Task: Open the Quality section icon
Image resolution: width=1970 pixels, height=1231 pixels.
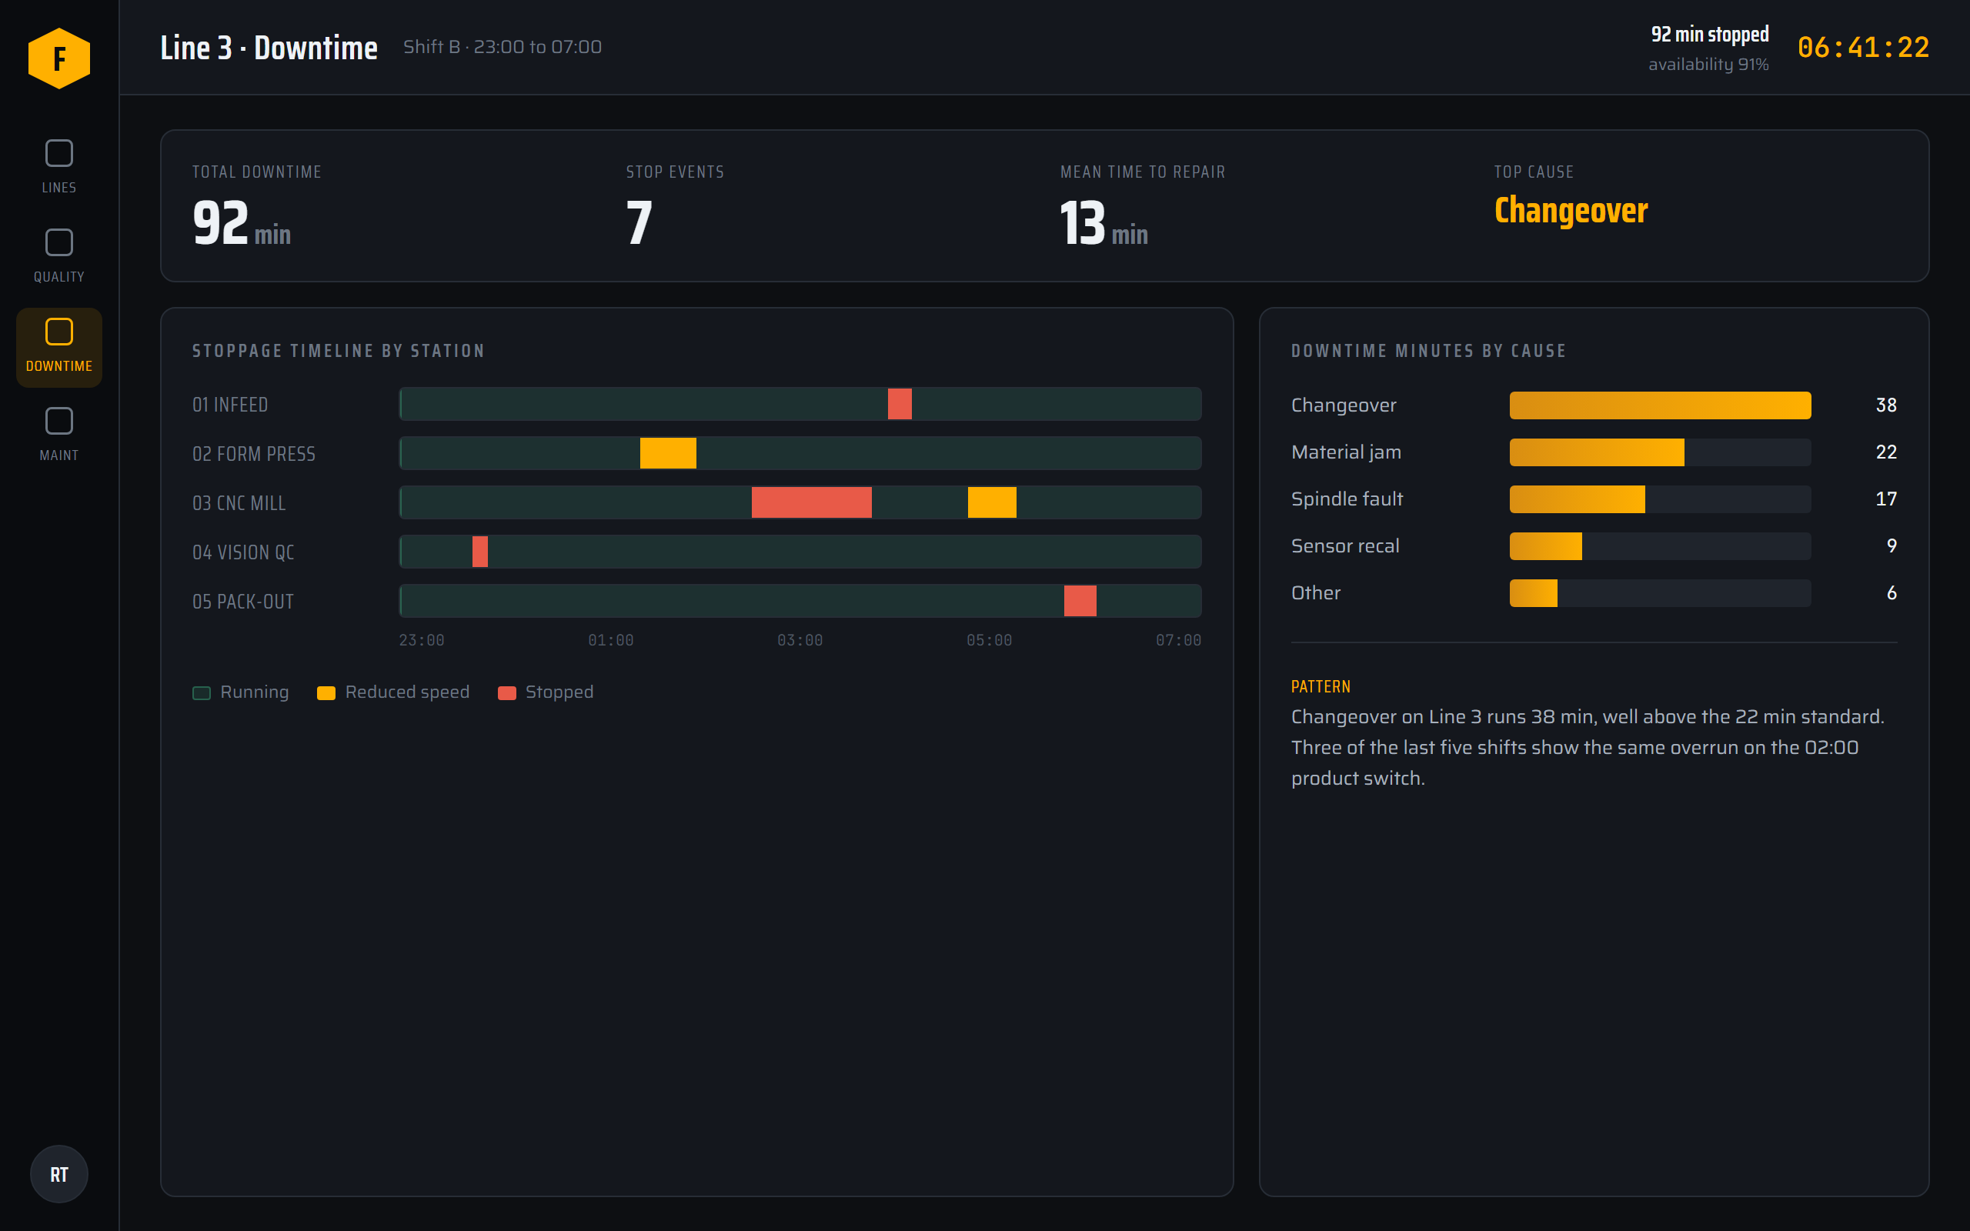Action: [x=58, y=242]
